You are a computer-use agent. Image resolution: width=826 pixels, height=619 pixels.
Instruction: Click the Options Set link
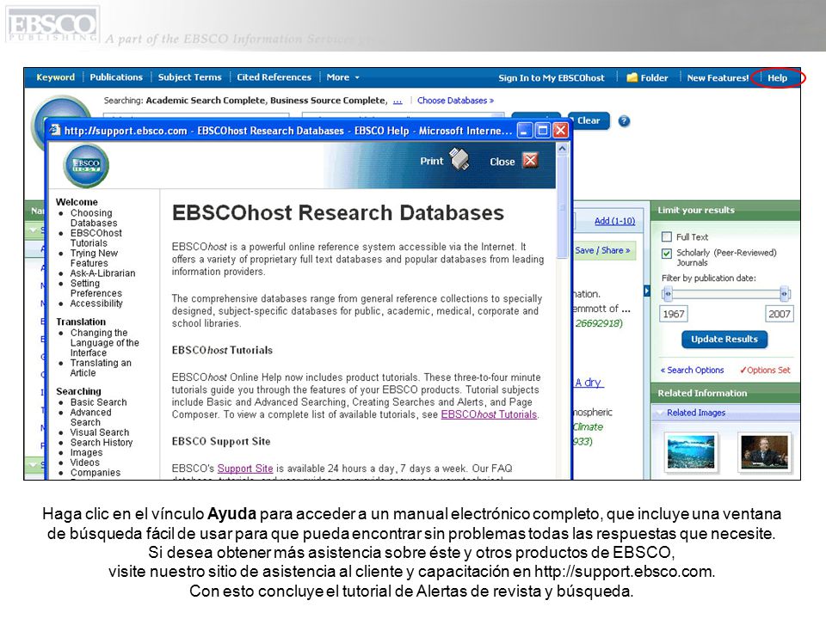765,370
